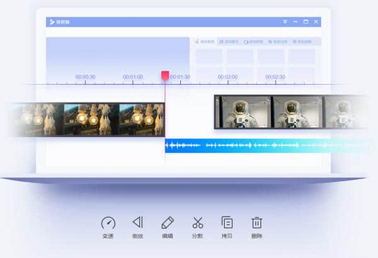The image size is (378, 258).
Task: Maximize the video editor window
Action: click(306, 21)
